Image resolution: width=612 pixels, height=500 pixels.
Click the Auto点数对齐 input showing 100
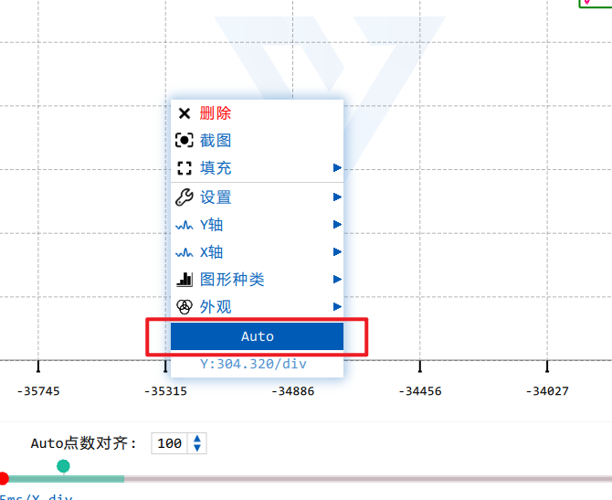click(169, 443)
